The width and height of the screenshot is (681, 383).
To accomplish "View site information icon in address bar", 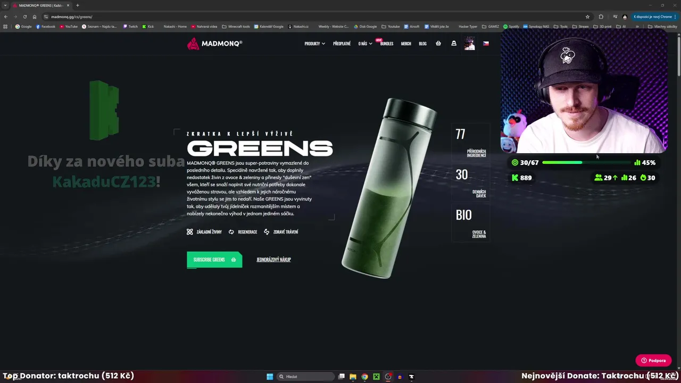I will tap(46, 16).
